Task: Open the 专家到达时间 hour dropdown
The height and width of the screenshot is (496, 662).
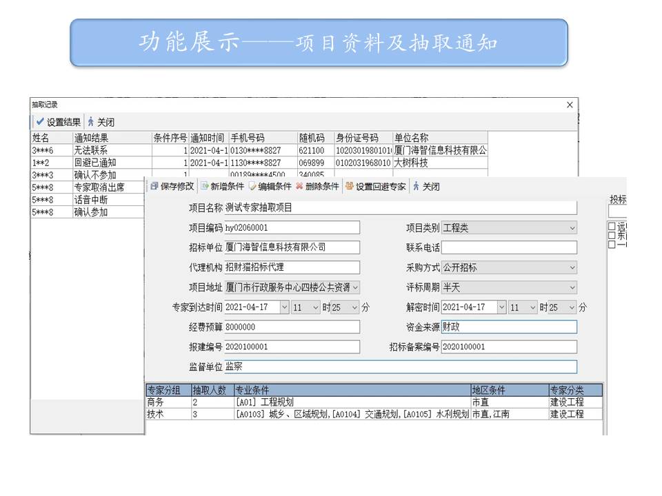Action: click(315, 307)
